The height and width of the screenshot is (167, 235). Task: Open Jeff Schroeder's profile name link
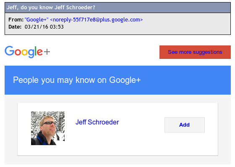(97, 122)
